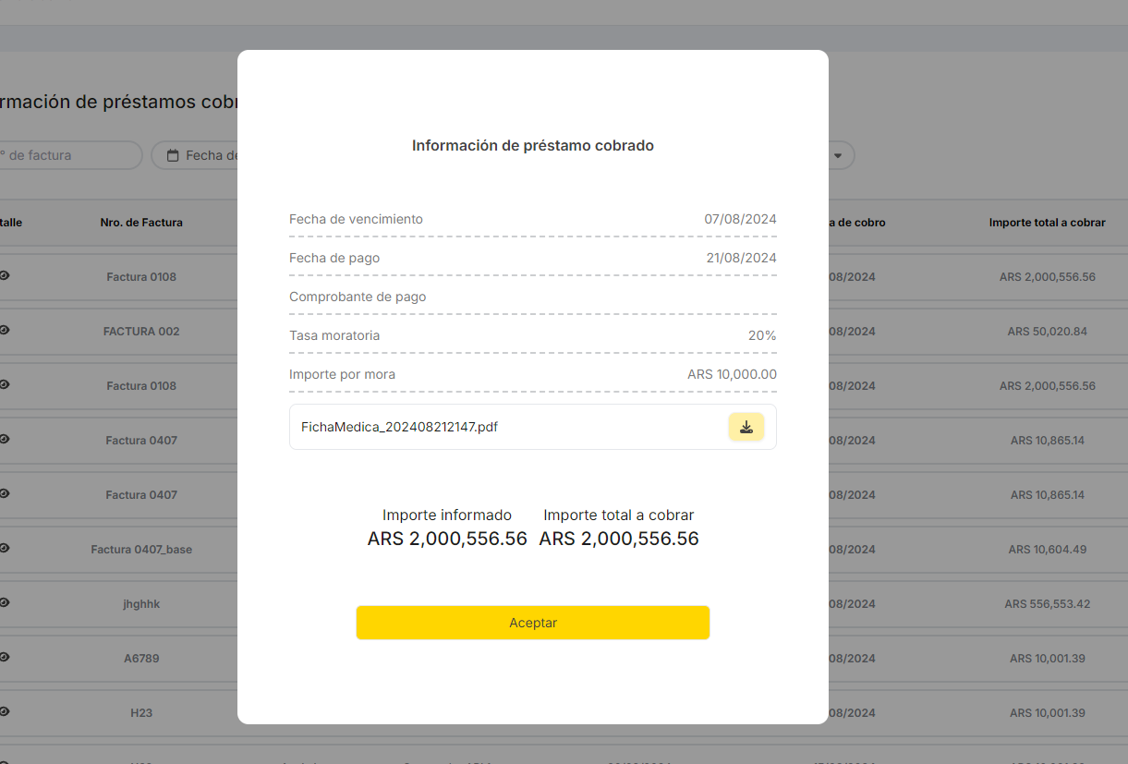The width and height of the screenshot is (1128, 764).
Task: Click the Comprobante de pago row label
Action: tap(358, 297)
